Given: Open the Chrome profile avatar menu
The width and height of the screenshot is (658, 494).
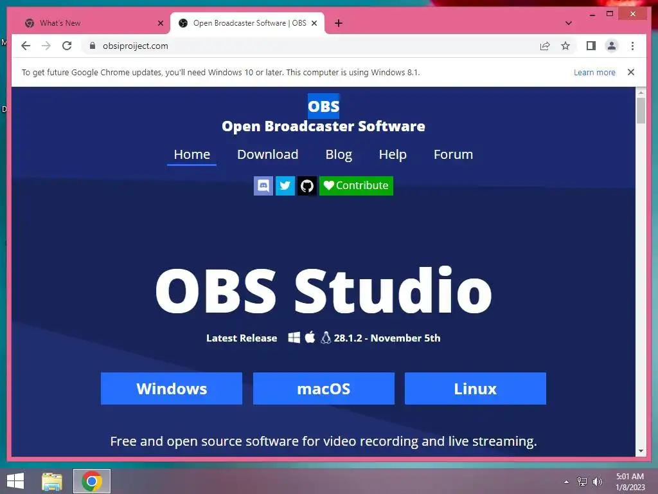Looking at the screenshot, I should 612,46.
